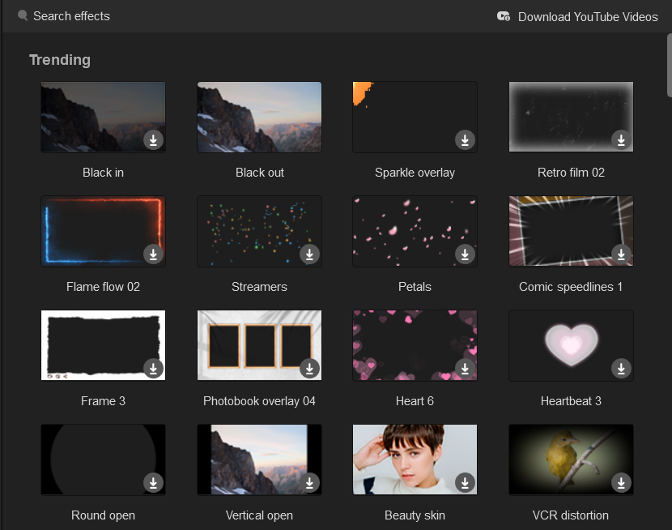
Task: Select the Streamers thumbnail
Action: point(259,231)
